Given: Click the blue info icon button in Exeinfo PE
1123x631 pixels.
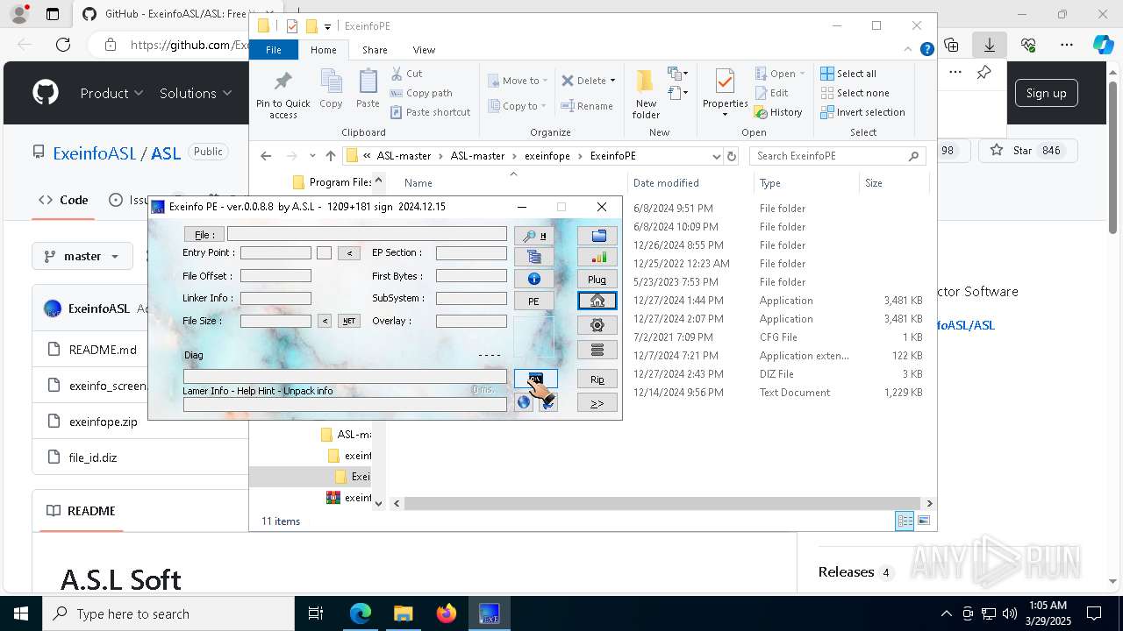Looking at the screenshot, I should (533, 279).
